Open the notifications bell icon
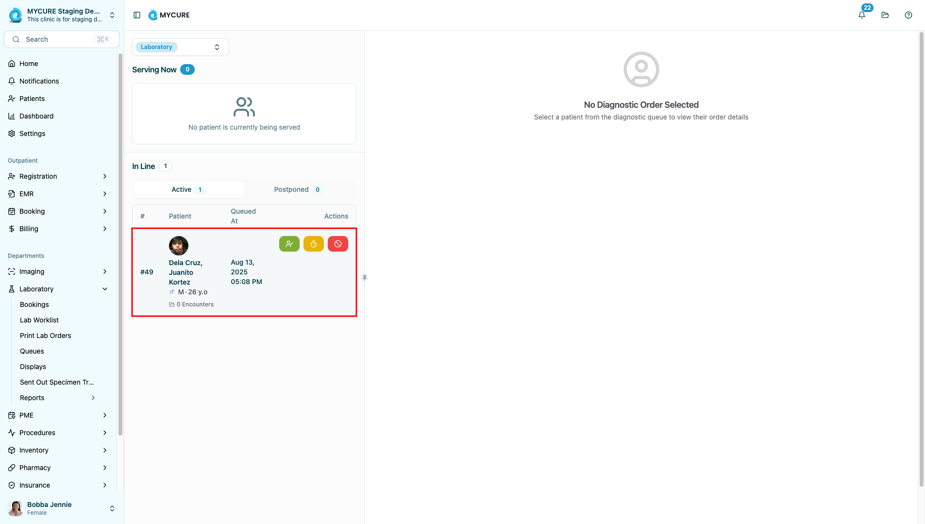Image resolution: width=925 pixels, height=524 pixels. pyautogui.click(x=861, y=15)
